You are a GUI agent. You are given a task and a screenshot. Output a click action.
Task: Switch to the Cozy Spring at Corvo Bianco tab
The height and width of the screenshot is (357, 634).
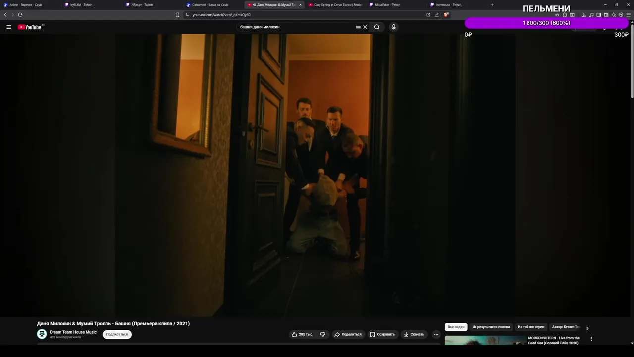[x=335, y=5]
